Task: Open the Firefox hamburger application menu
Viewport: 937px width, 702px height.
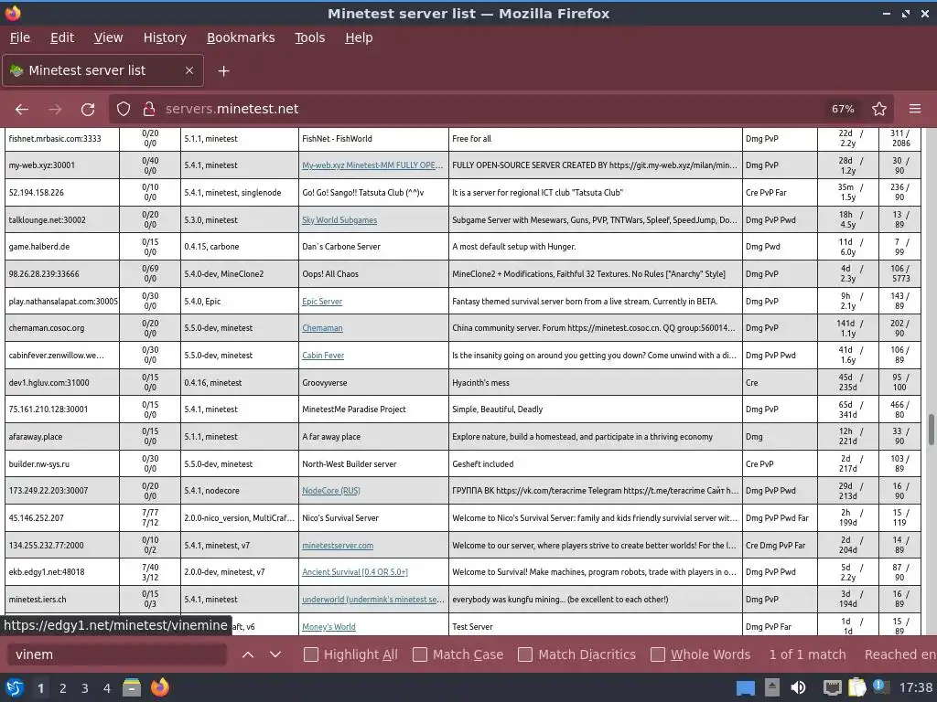Action: [x=915, y=109]
